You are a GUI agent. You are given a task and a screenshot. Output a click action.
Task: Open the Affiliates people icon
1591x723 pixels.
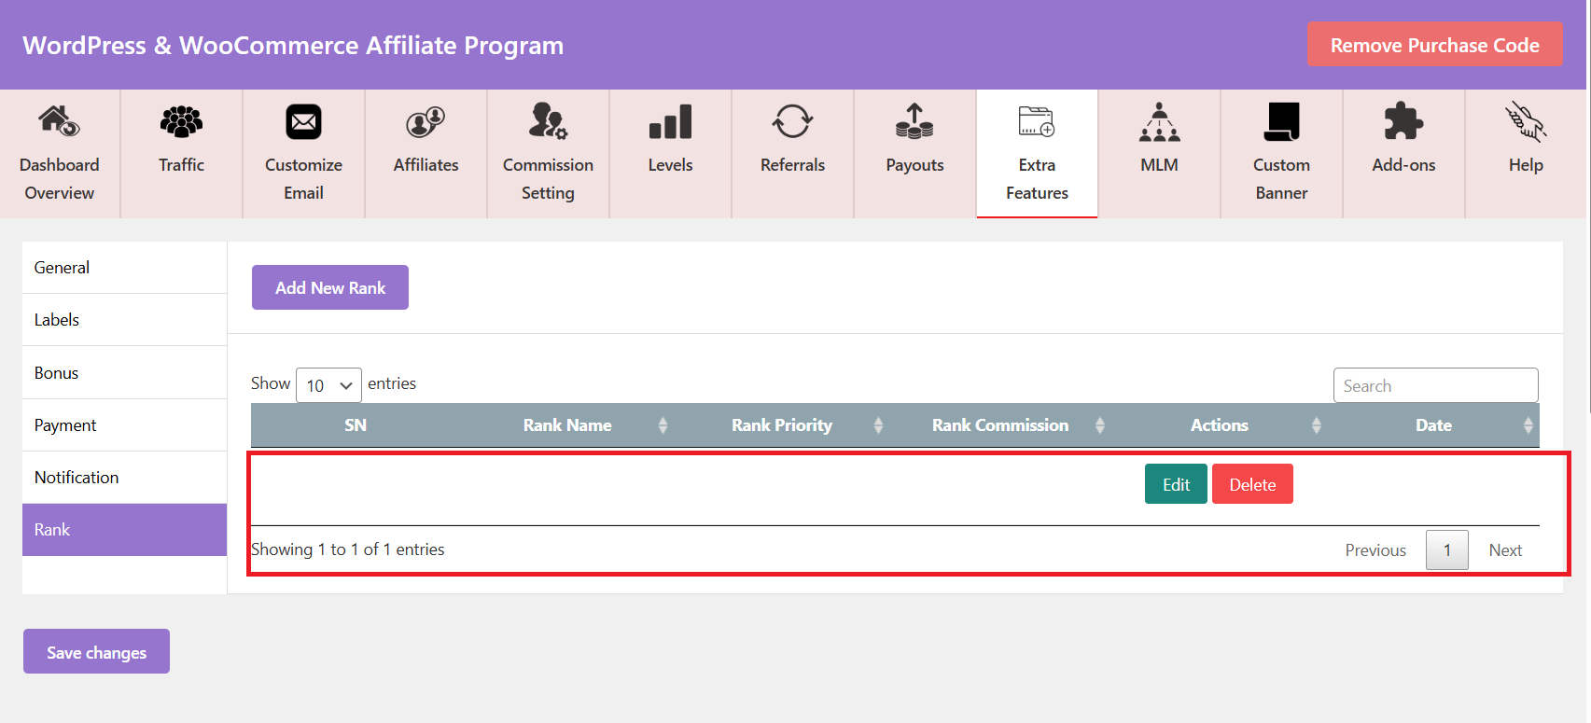[426, 121]
